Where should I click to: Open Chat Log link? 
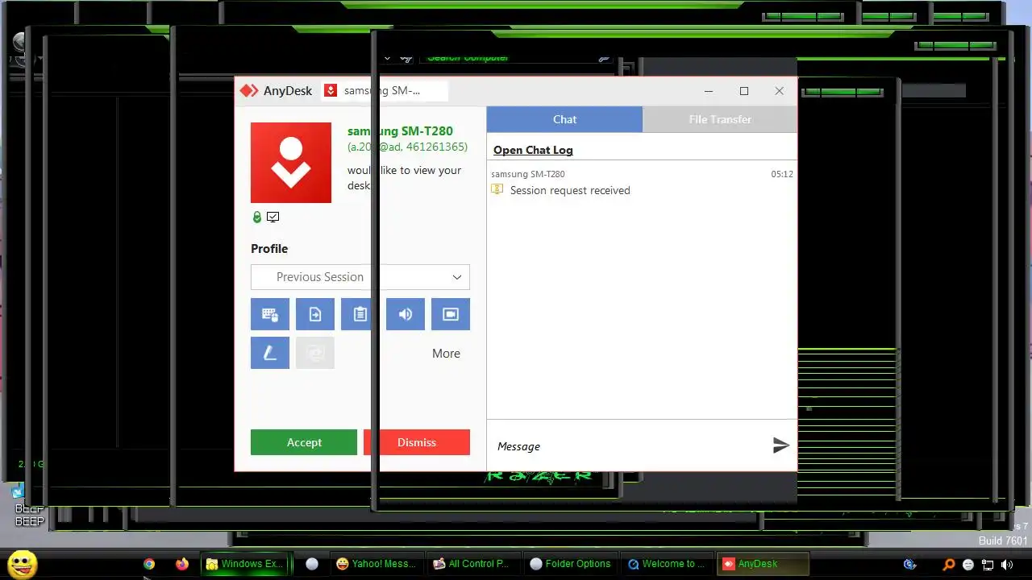click(533, 150)
